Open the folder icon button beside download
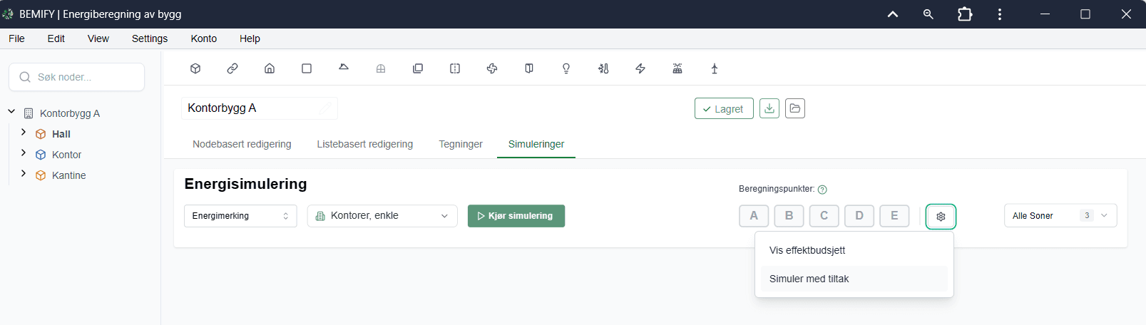1146x325 pixels. 795,108
